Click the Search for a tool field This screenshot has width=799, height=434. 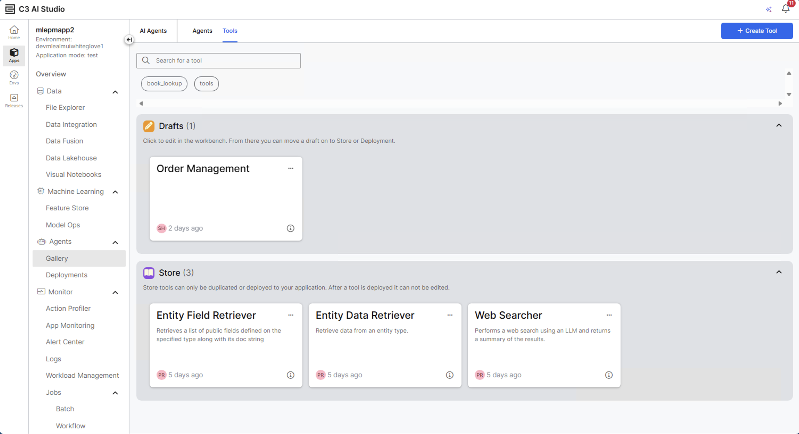(x=218, y=60)
